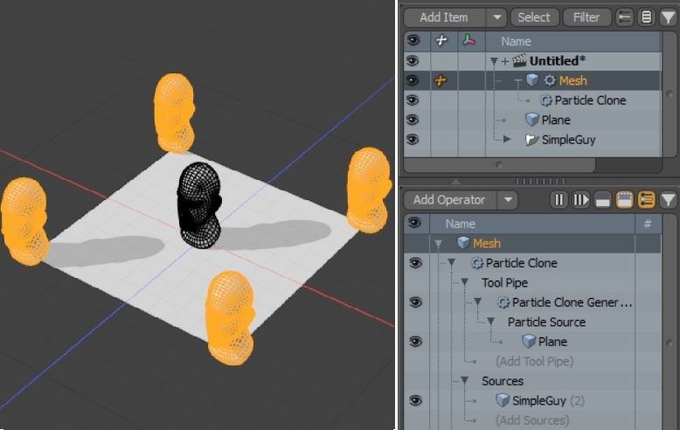The width and height of the screenshot is (680, 430).
Task: Click the Add Item button
Action: tap(444, 17)
